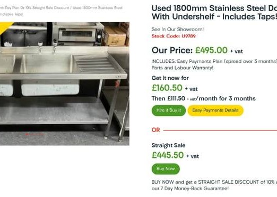Click the yellow corner badge on photo
Image resolution: width=277 pixels, height=197 pixels.
(4, 26)
